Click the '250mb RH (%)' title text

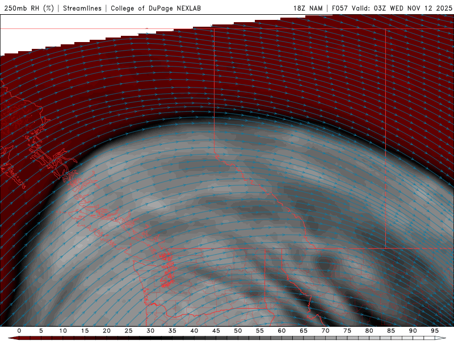coord(29,8)
